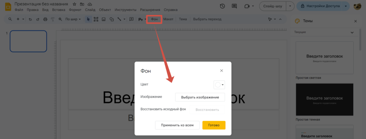Open the zoom magnifier tool
366x139 pixels.
tap(60, 19)
